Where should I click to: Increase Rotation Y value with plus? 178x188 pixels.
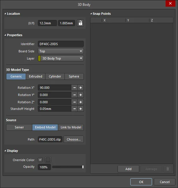(x=81, y=95)
